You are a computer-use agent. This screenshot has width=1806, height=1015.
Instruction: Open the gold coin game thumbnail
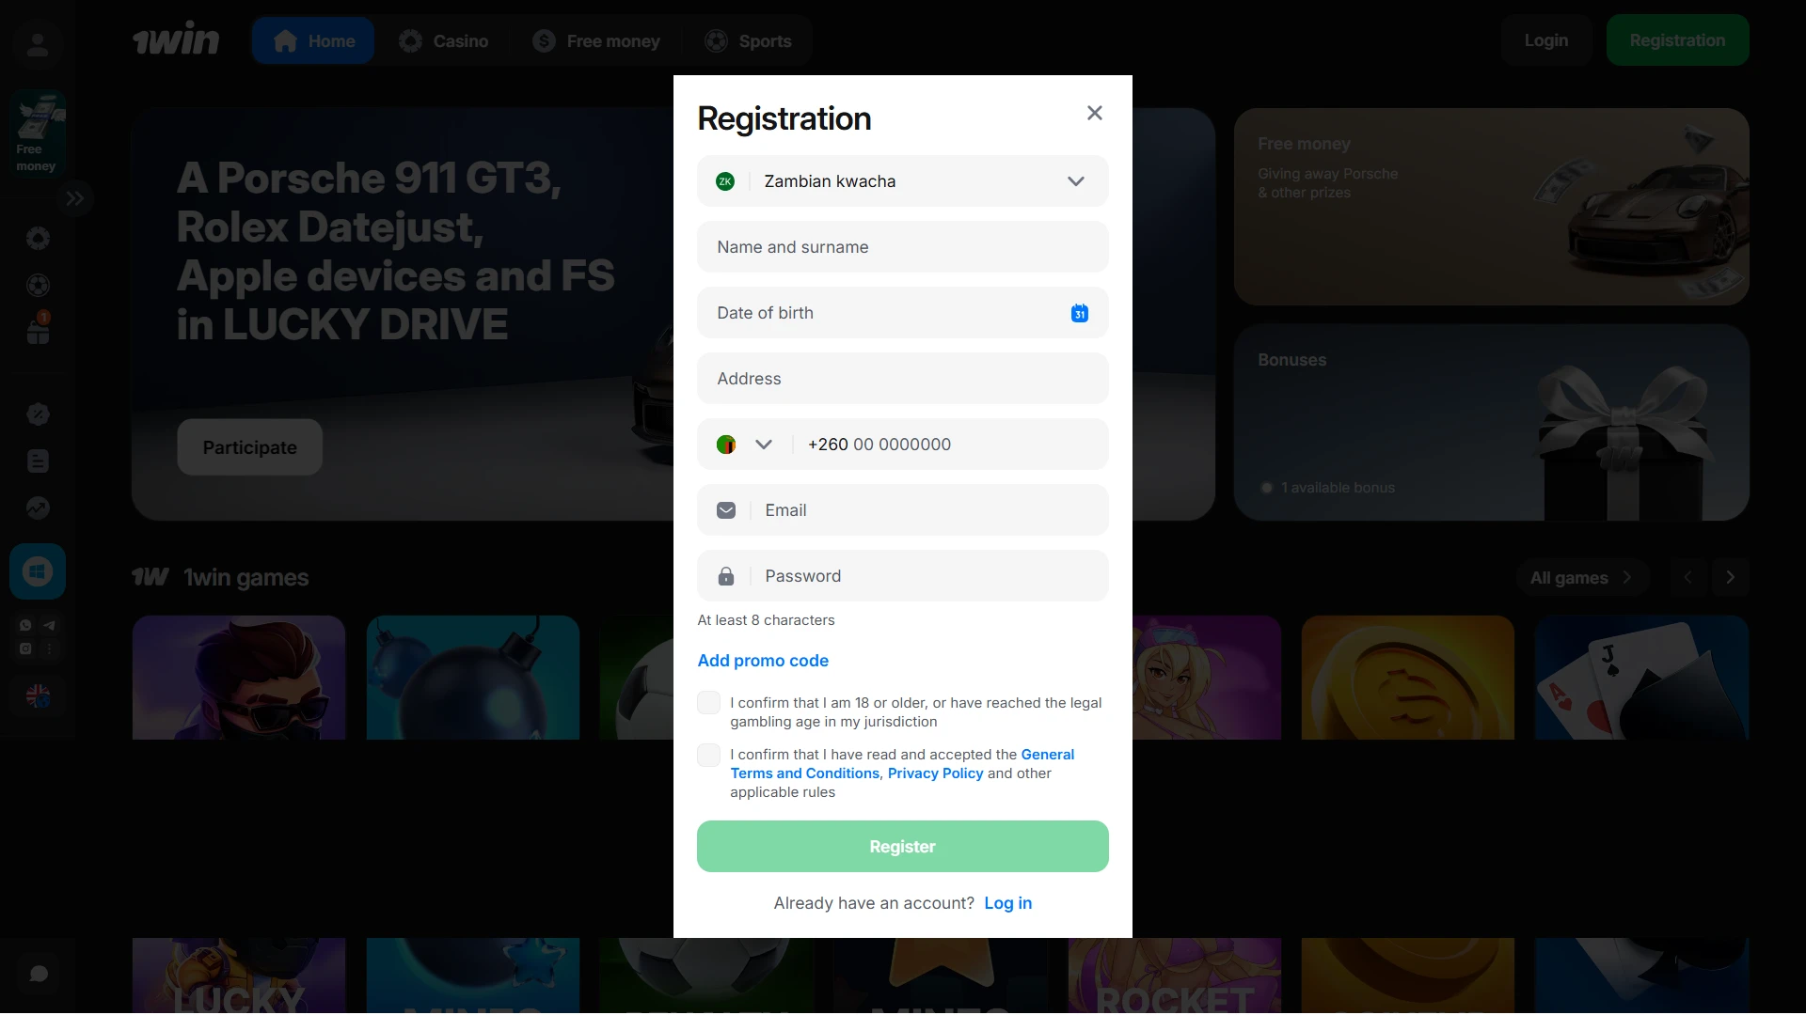pos(1407,678)
